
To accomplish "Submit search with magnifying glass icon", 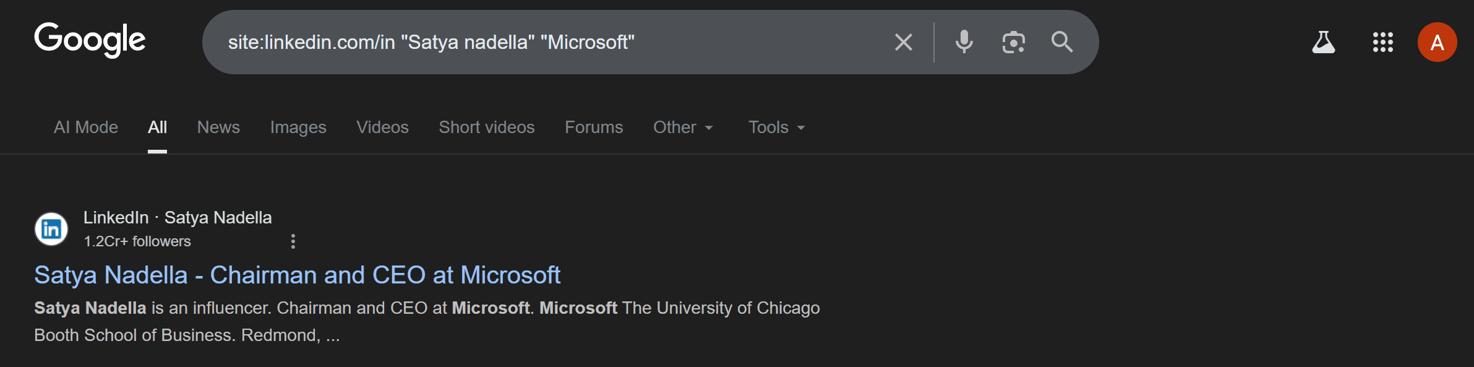I will pyautogui.click(x=1062, y=42).
